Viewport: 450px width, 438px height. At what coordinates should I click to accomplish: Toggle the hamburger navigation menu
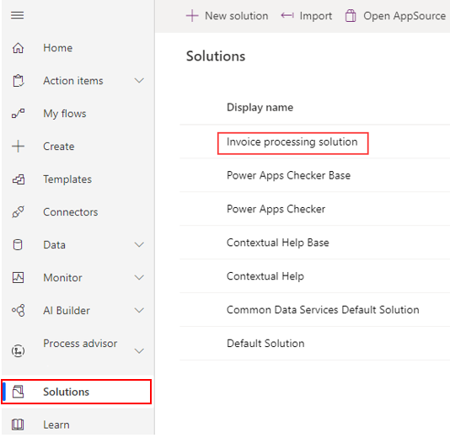pos(17,15)
